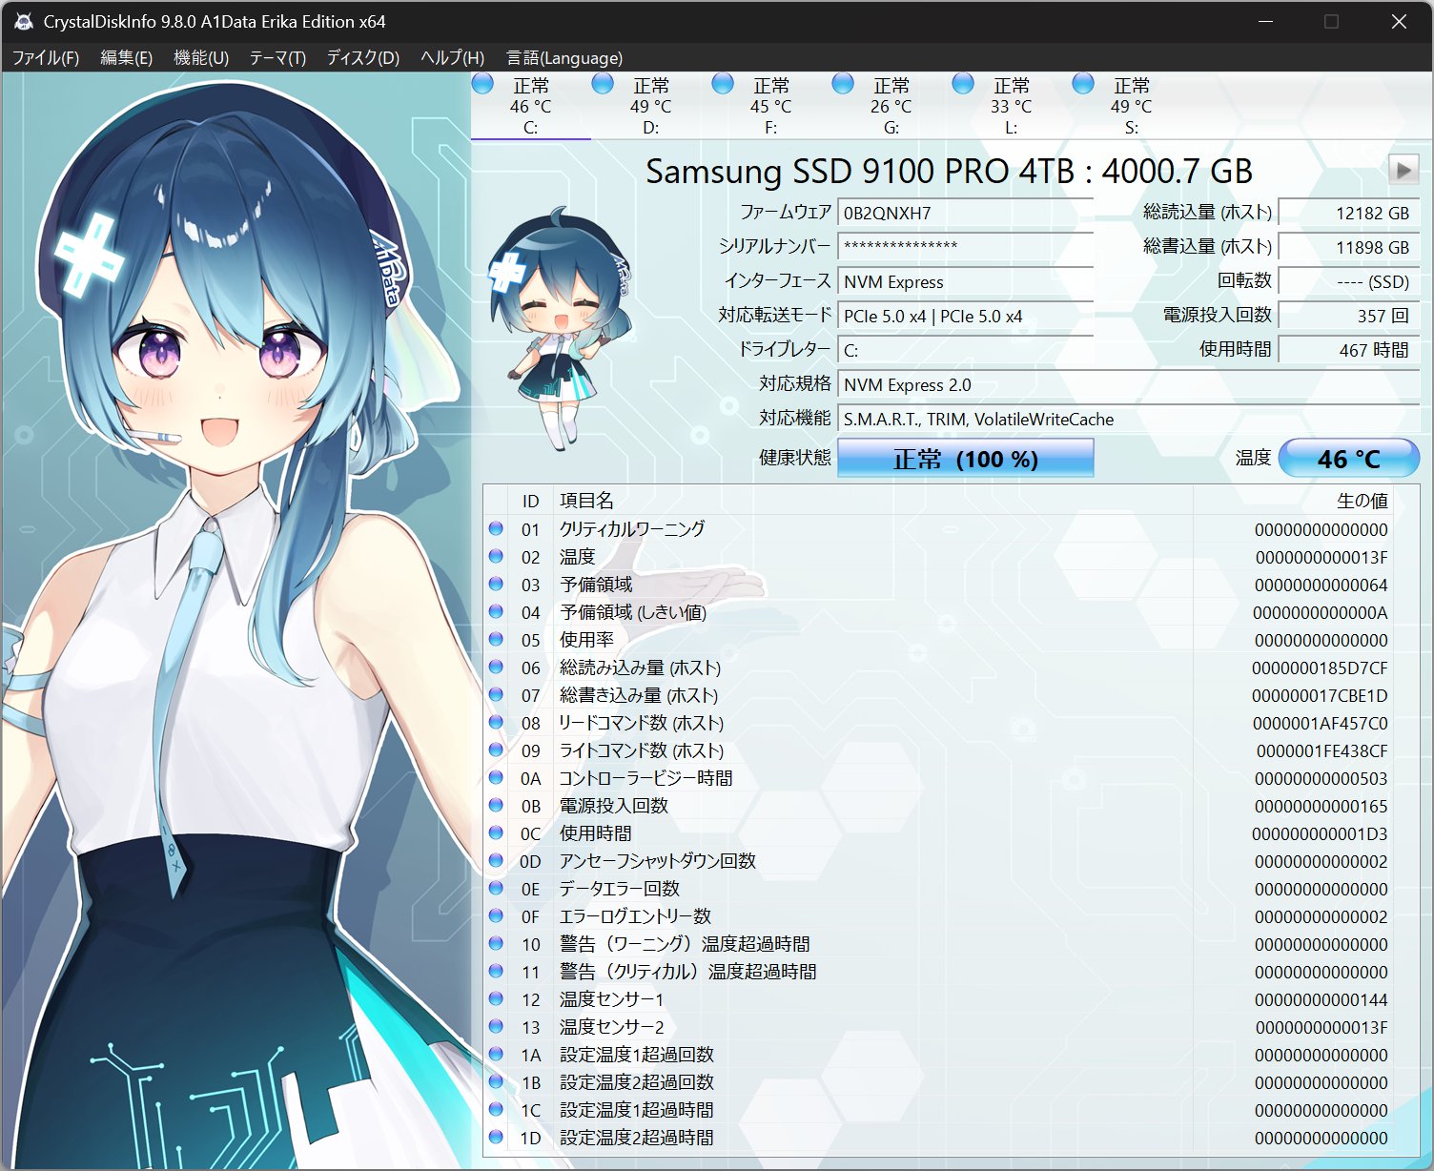Viewport: 1434px width, 1171px height.
Task: Click the 46 °C temperature button
Action: tap(1348, 459)
